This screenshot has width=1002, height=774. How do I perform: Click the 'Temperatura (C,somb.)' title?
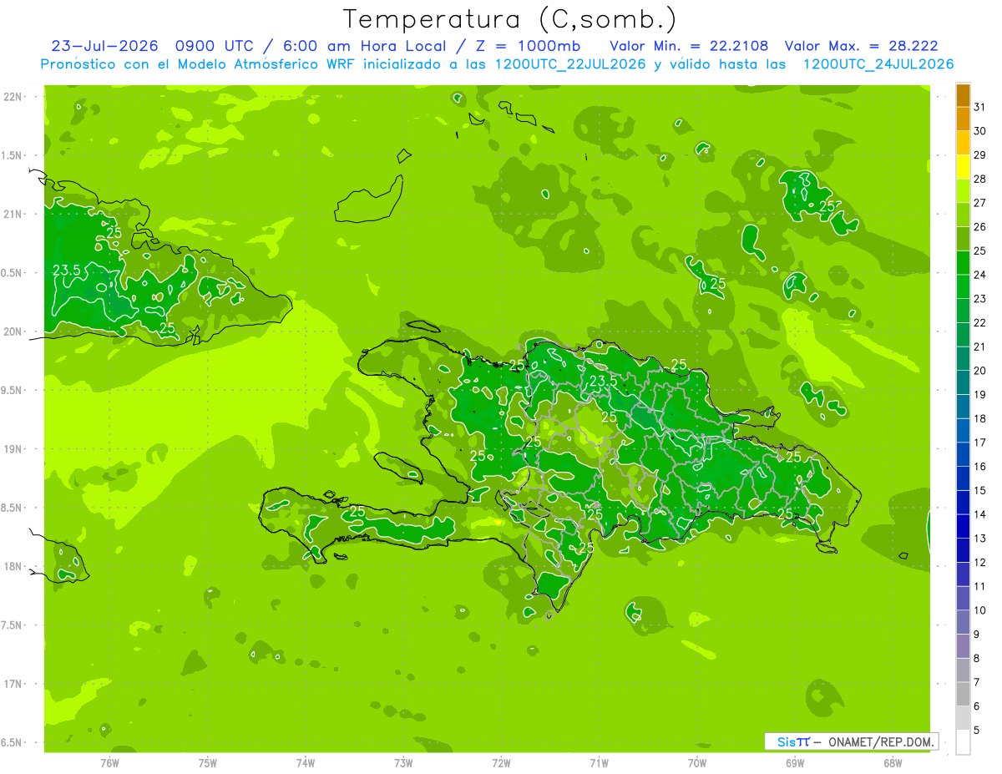click(x=510, y=19)
